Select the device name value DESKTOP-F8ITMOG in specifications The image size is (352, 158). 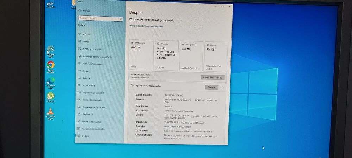coord(174,96)
